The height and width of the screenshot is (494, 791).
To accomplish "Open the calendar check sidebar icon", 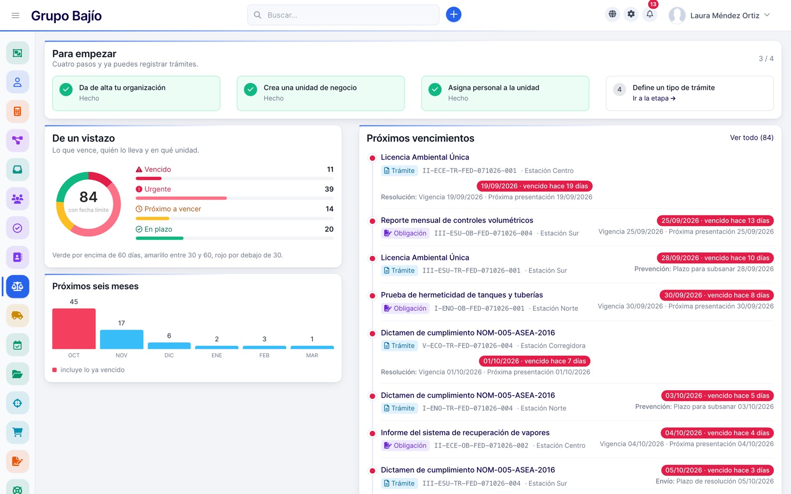I will 17,345.
